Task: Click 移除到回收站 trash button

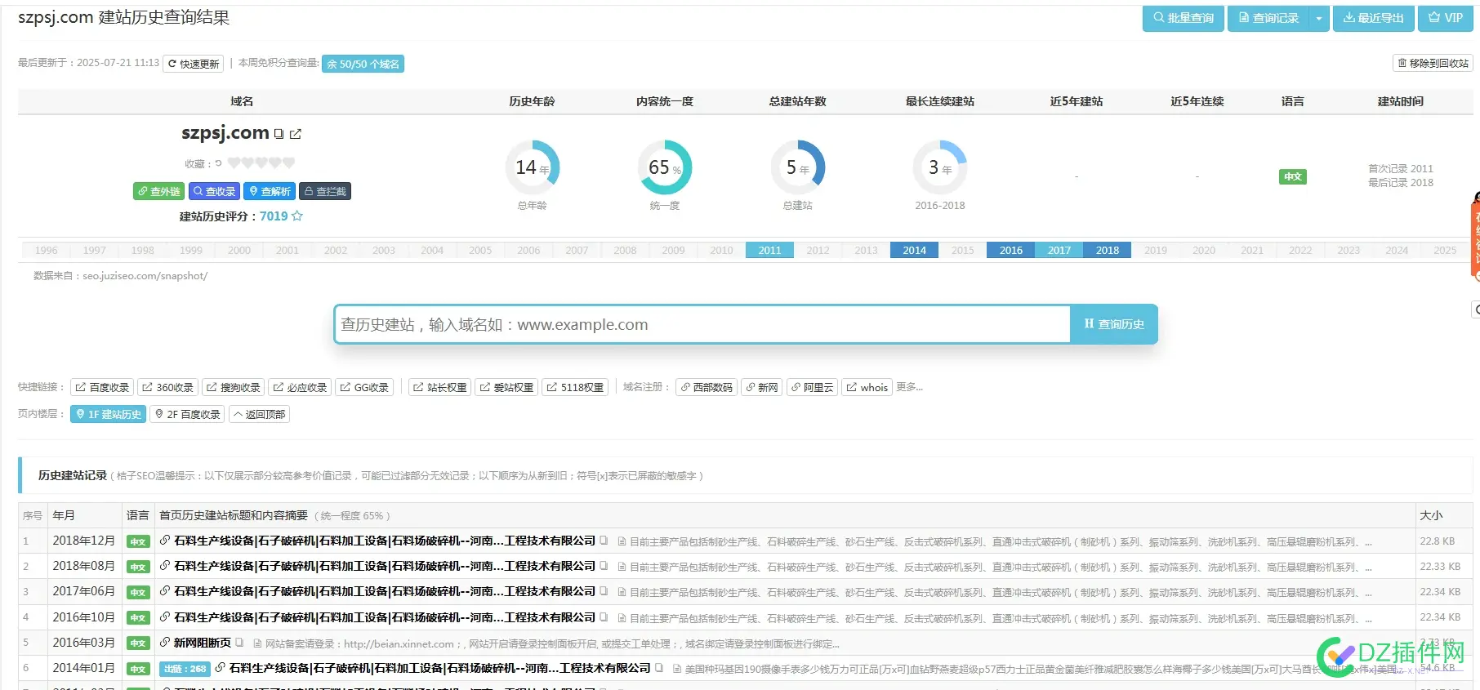Action: [x=1433, y=63]
